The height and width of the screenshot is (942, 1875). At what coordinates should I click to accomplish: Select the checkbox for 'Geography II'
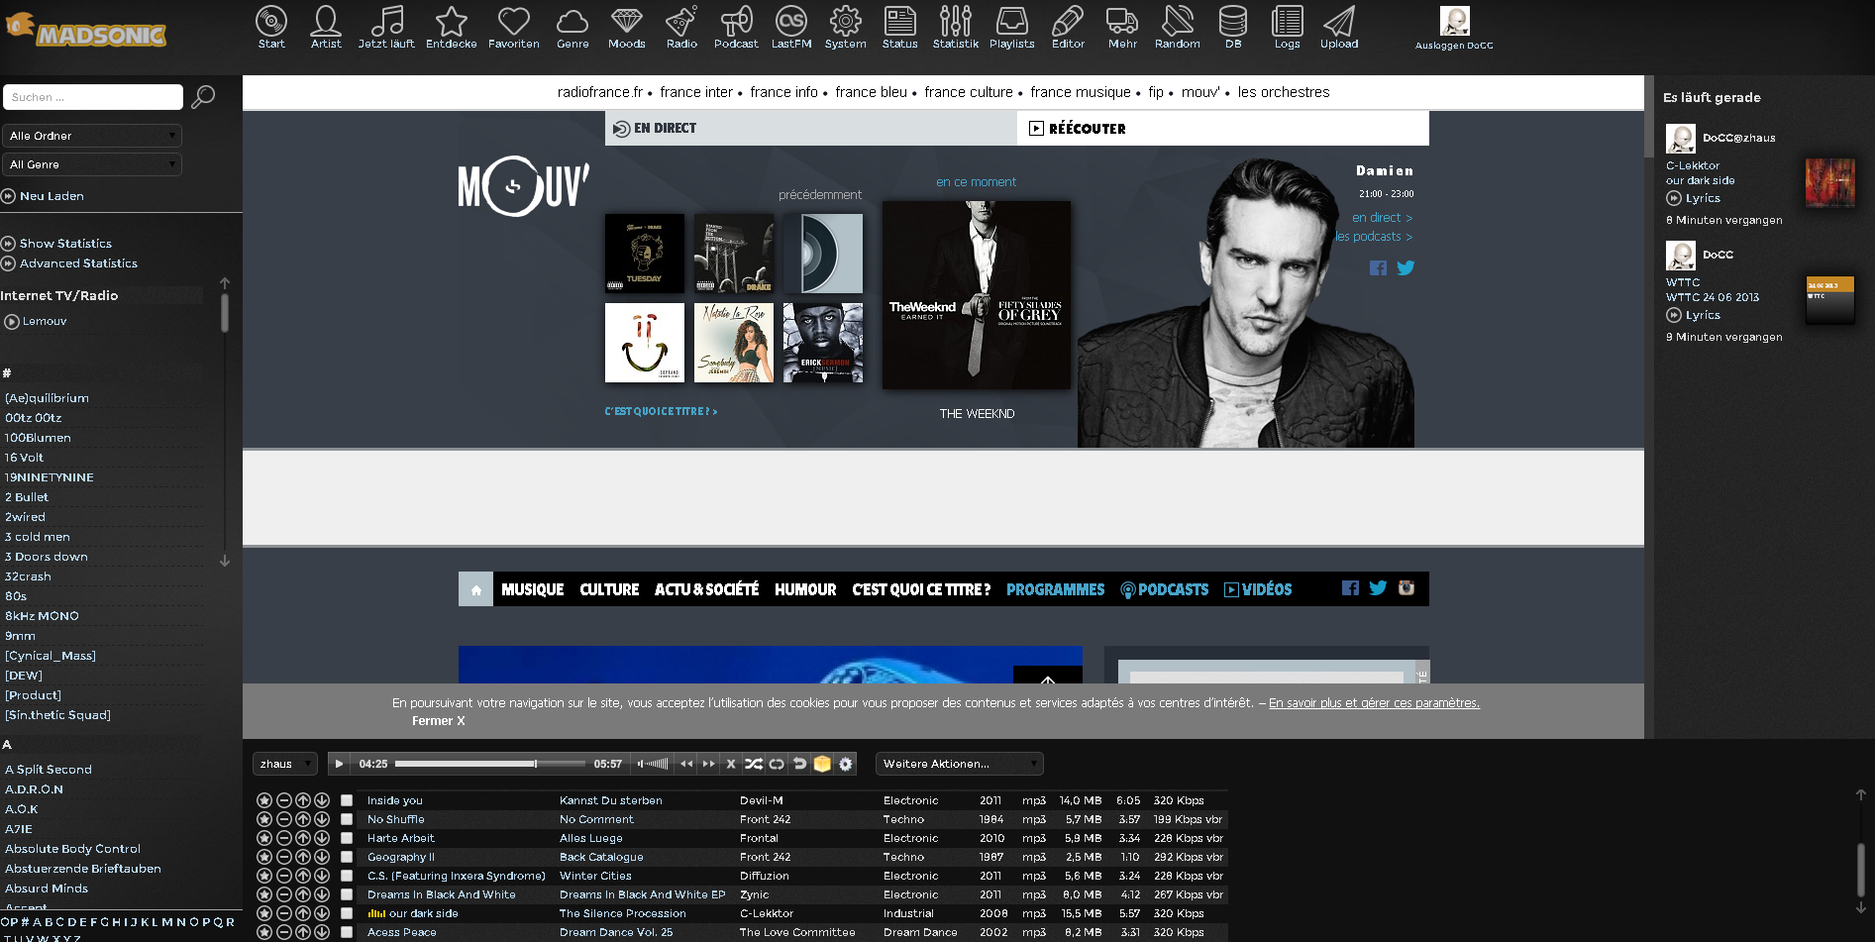pyautogui.click(x=347, y=857)
